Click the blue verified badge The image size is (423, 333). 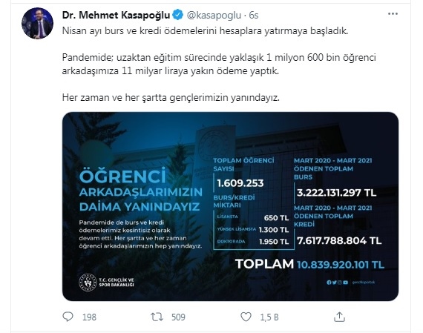click(178, 15)
